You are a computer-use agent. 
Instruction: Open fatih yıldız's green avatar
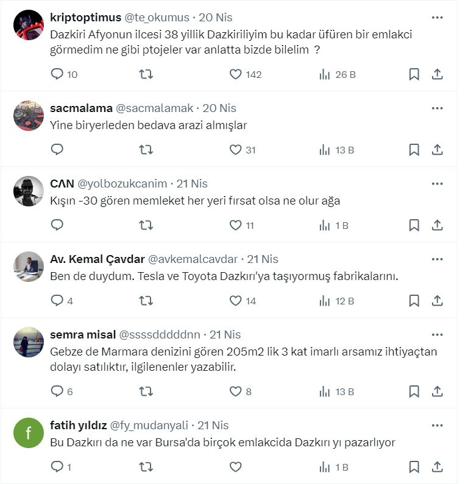pyautogui.click(x=29, y=432)
